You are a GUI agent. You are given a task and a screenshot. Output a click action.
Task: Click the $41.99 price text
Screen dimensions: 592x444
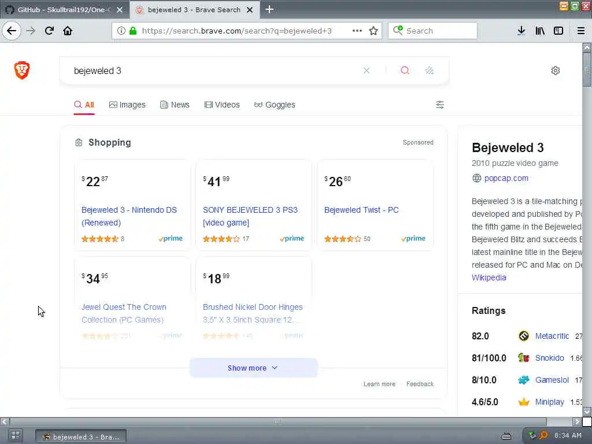(216, 181)
